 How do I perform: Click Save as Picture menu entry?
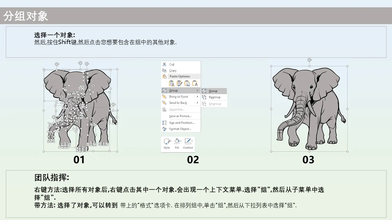coord(180,116)
